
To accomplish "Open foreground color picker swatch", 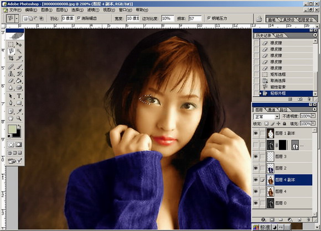I will (12, 129).
